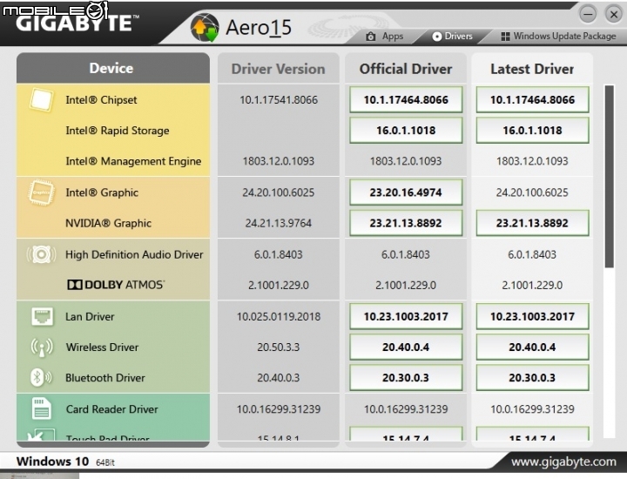Install official Bluetooth driver 20.30.0.3
Image resolution: width=627 pixels, height=479 pixels.
406,377
